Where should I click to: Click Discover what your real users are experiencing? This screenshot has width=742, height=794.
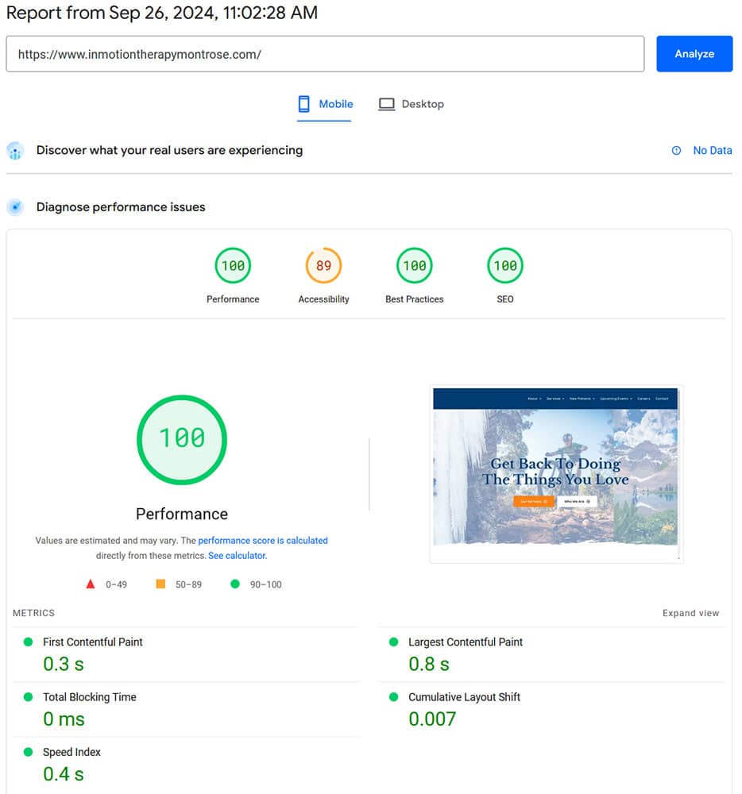tap(170, 150)
